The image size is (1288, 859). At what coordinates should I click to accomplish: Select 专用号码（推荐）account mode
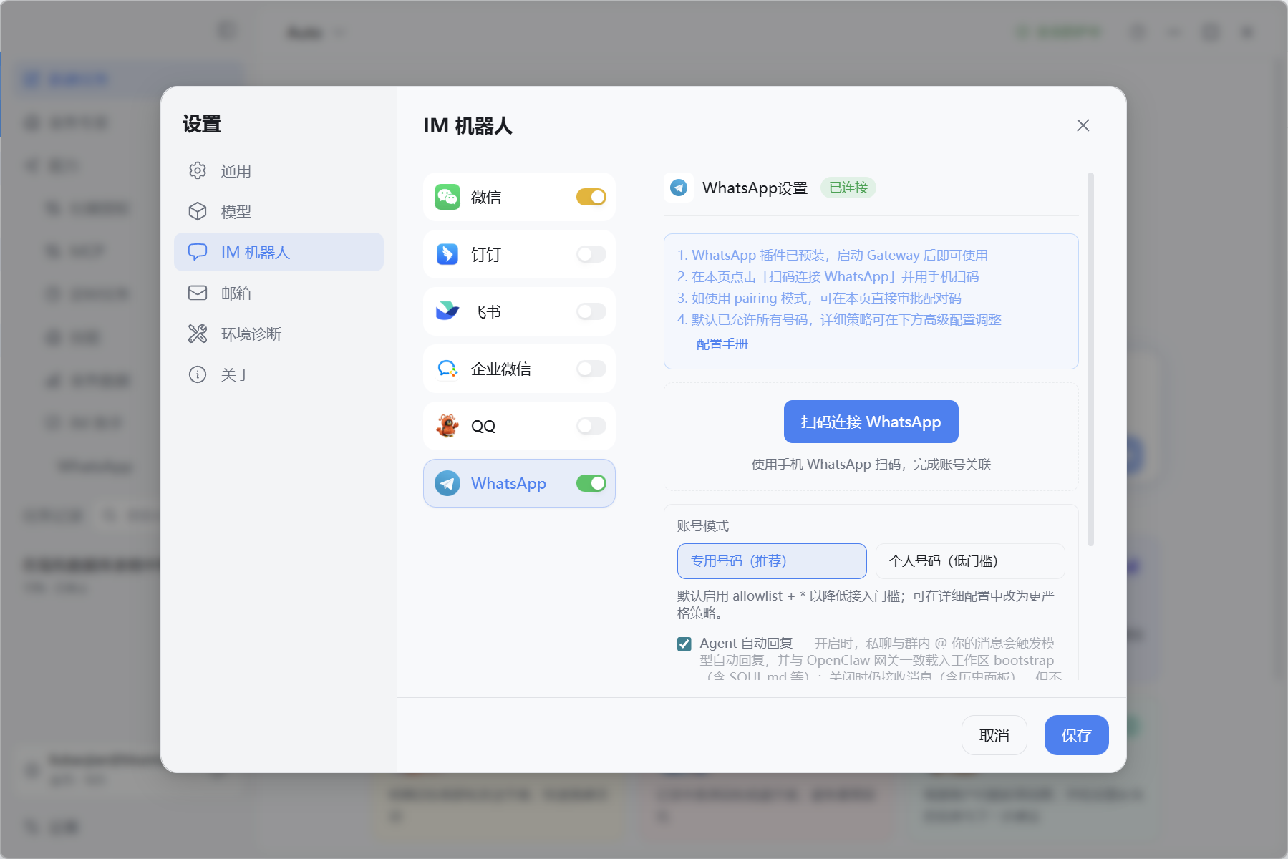click(772, 561)
